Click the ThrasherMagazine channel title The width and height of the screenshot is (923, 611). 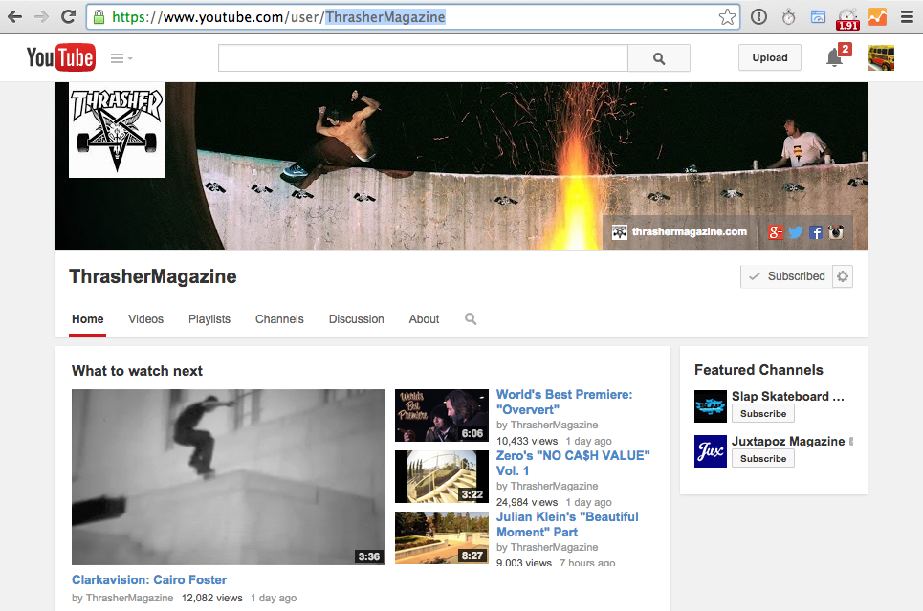(152, 276)
